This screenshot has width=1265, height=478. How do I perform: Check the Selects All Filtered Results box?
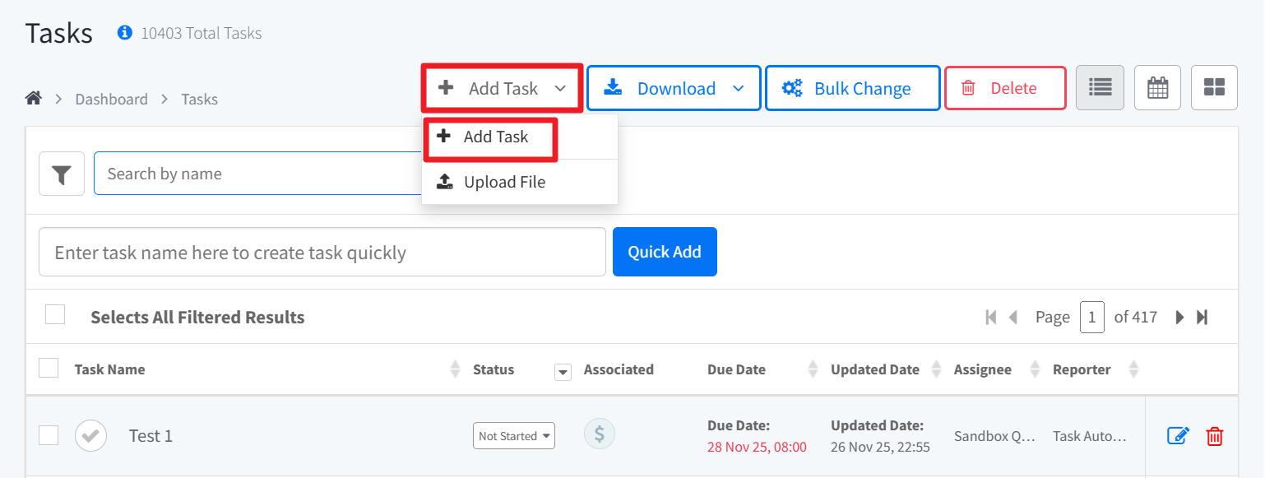click(x=55, y=314)
